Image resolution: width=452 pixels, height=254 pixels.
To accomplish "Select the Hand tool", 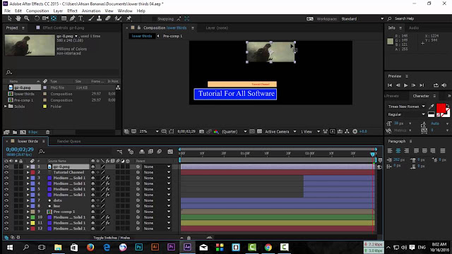I will pyautogui.click(x=18, y=18).
